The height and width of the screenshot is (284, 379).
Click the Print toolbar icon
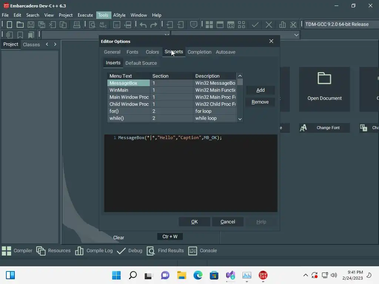(x=77, y=24)
